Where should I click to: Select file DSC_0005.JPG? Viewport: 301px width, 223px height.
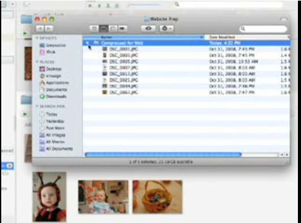point(187,61)
